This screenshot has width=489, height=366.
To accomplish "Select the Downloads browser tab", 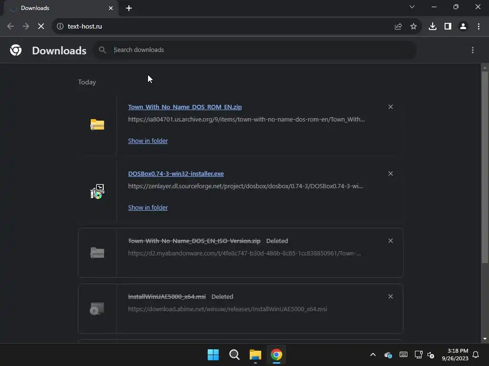I will click(61, 8).
